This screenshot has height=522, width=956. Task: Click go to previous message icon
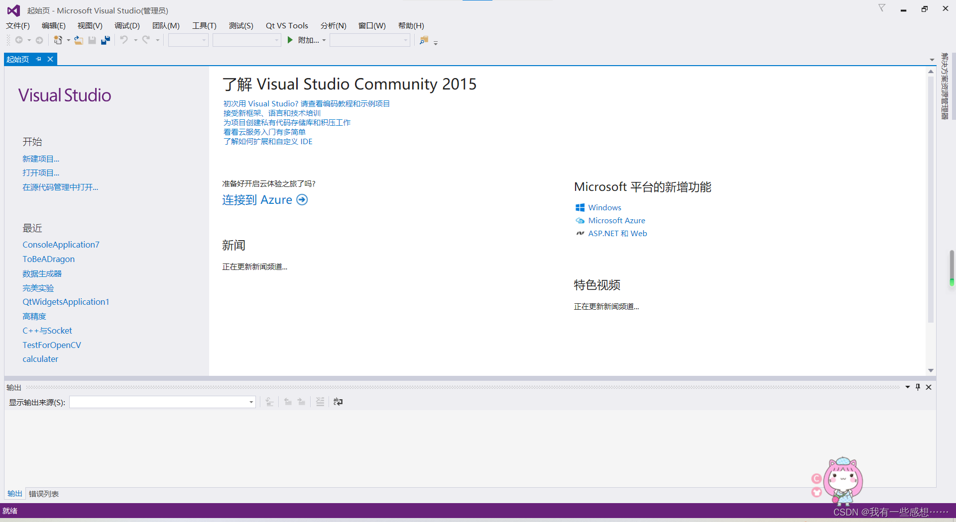click(x=288, y=402)
